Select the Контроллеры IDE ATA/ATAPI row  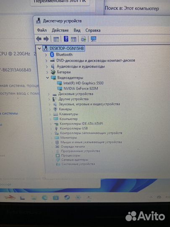point(81,124)
